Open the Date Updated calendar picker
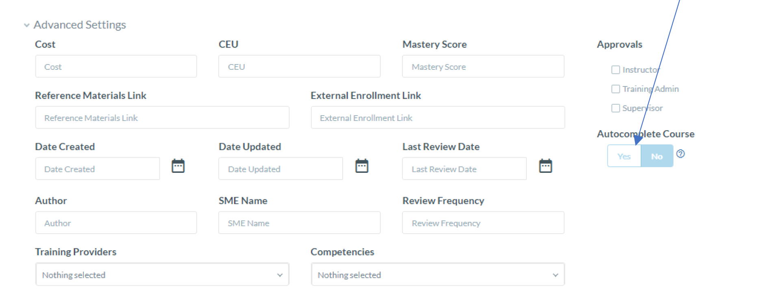 [x=362, y=166]
